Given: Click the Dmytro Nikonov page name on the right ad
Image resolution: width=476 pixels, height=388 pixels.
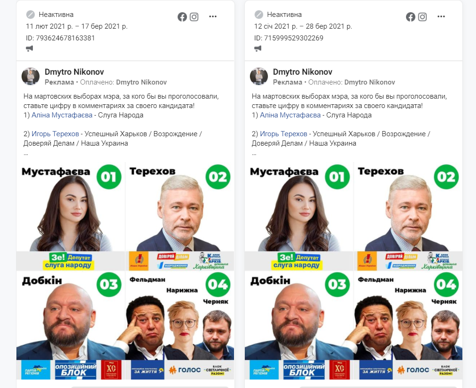Looking at the screenshot, I should [303, 72].
